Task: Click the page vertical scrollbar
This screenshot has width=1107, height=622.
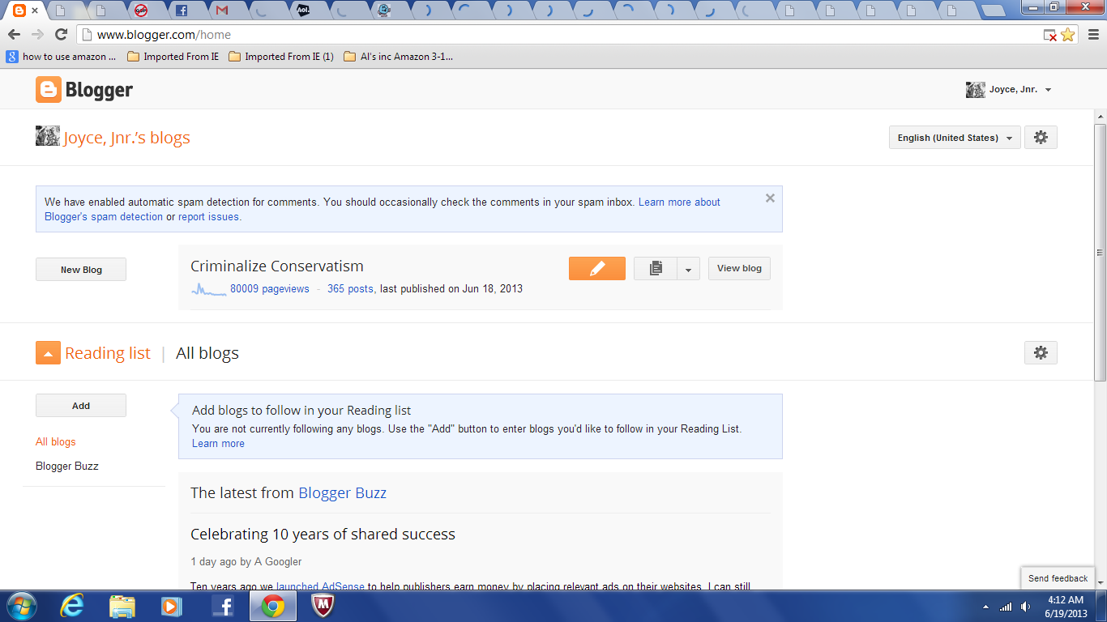Action: tap(1100, 253)
